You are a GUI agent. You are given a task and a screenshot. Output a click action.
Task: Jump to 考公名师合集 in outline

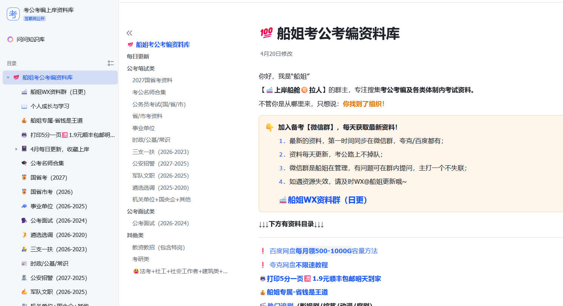[149, 92]
